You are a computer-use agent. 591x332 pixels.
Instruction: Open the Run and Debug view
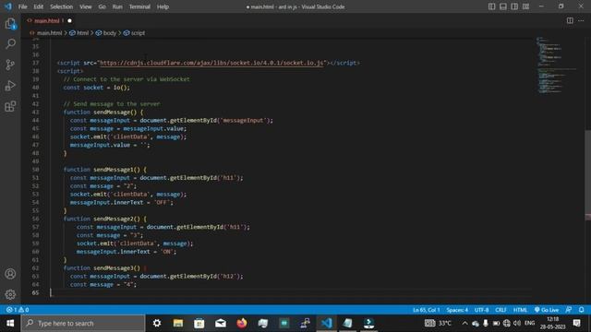coord(10,86)
